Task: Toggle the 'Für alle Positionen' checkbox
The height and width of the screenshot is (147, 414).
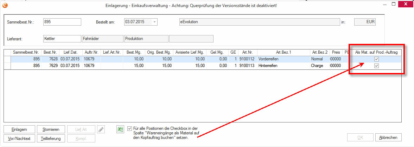Action: (130, 129)
